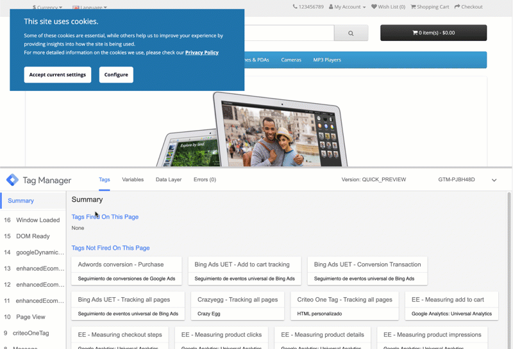
Task: Open Crazyegg - Tracking all pages tag
Action: pos(237,306)
